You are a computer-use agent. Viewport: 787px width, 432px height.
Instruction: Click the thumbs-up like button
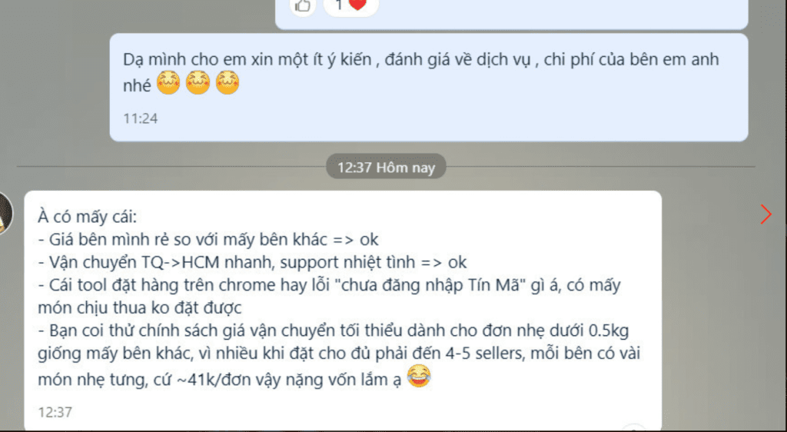(x=303, y=5)
